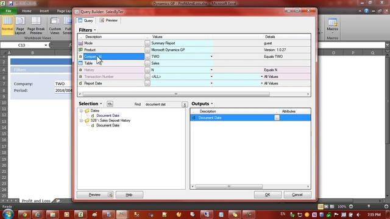Open the Transaction Number value dropdown
This screenshot has height=219, width=390.
211,77
